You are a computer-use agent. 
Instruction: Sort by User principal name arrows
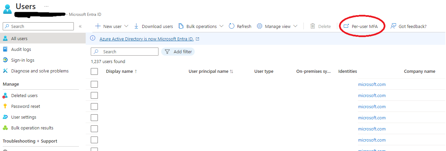pos(231,71)
